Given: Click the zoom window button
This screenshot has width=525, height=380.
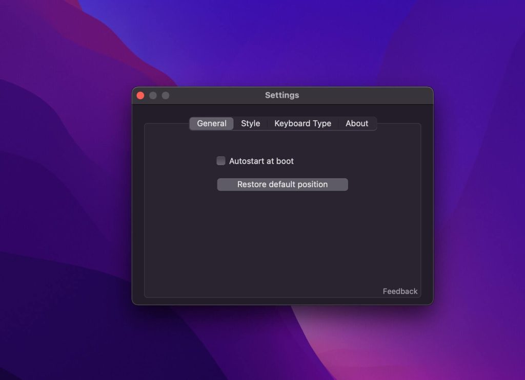Looking at the screenshot, I should (x=165, y=95).
